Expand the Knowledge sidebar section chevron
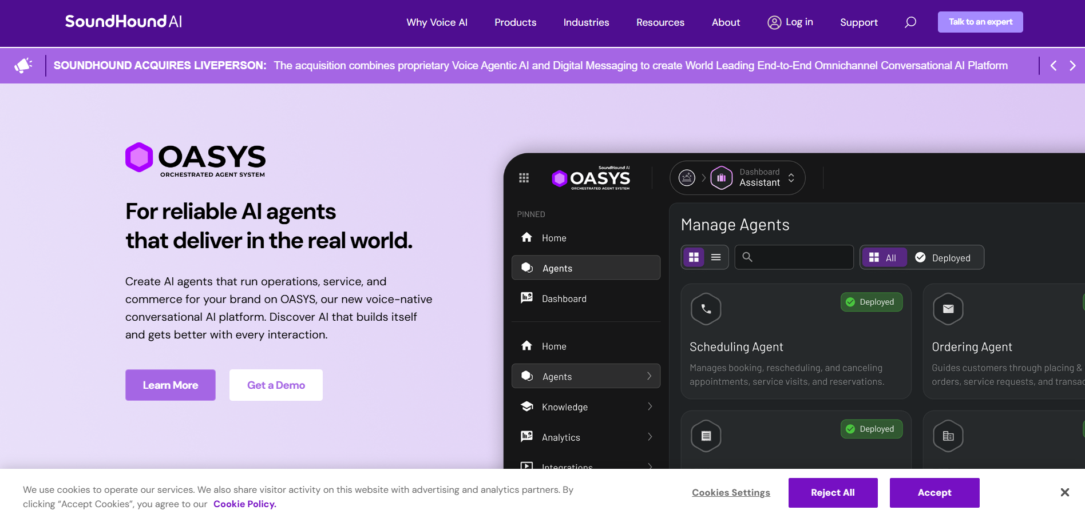This screenshot has height=518, width=1085. (x=650, y=407)
